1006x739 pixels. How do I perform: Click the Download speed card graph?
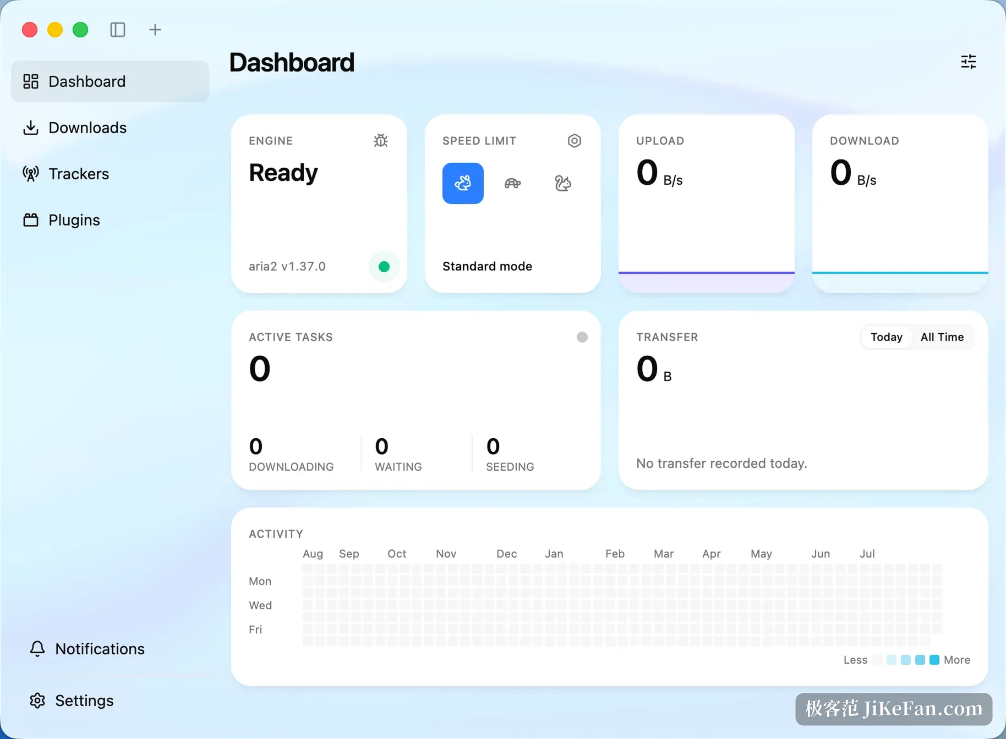900,282
